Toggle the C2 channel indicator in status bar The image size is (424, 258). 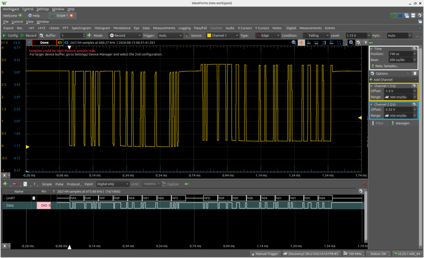pos(66,43)
